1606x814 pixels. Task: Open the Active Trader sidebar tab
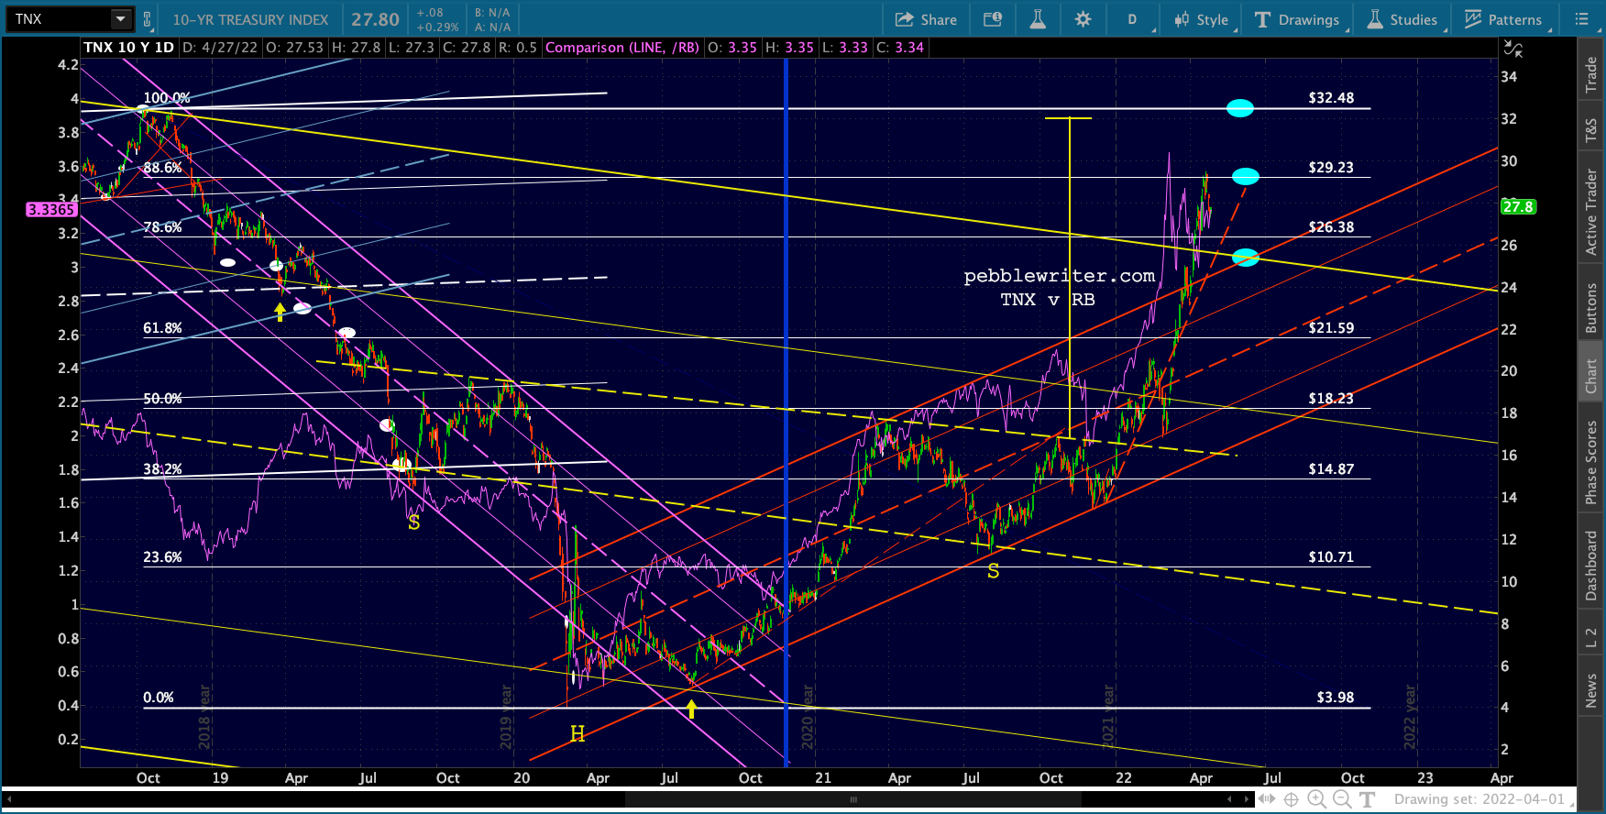(x=1591, y=213)
